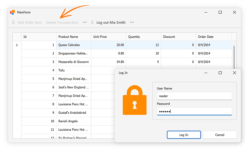Screen dimensions: 249x151
Task: Click the Order Date cell of row 2
Action: [214, 53]
